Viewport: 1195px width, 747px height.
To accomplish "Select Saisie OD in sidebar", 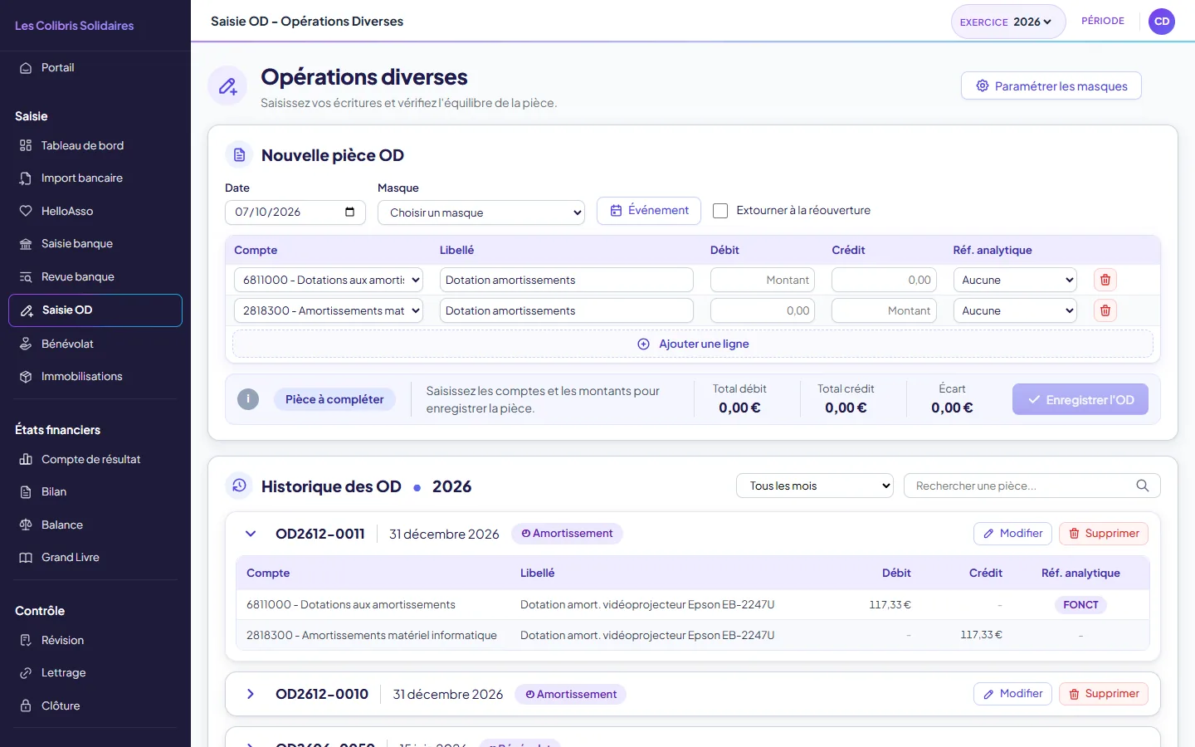I will (x=95, y=310).
